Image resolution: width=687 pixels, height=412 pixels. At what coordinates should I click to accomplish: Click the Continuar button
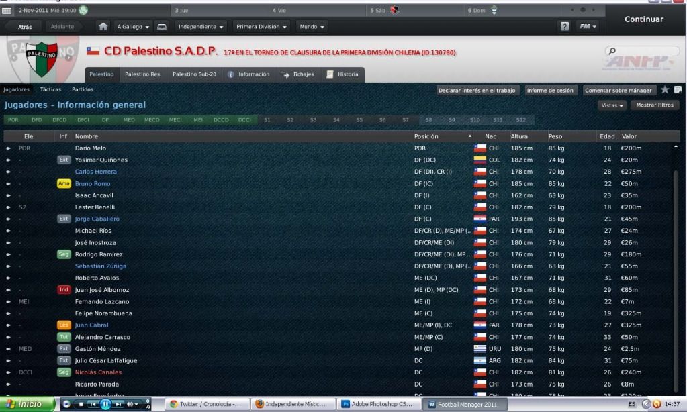pyautogui.click(x=644, y=19)
